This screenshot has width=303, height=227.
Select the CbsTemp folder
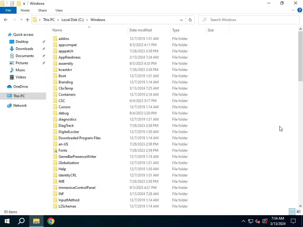pos(66,88)
